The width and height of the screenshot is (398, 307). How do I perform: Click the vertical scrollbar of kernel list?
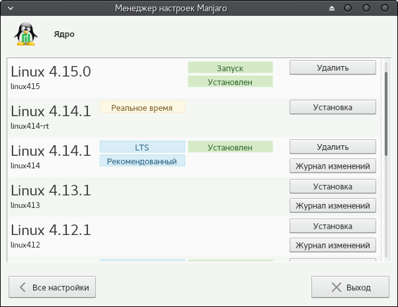pos(386,112)
